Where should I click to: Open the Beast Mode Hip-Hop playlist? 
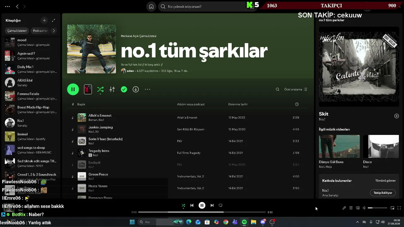(x=31, y=110)
